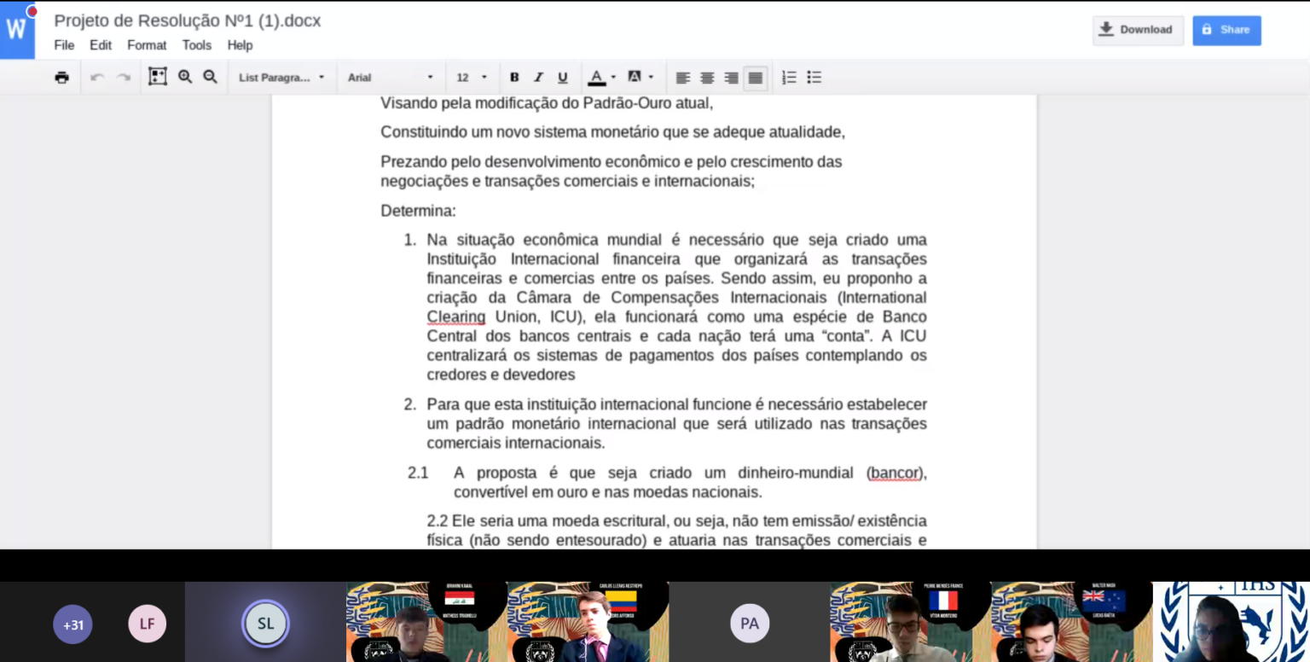Click the Download button
Image resolution: width=1310 pixels, height=662 pixels.
[1138, 30]
